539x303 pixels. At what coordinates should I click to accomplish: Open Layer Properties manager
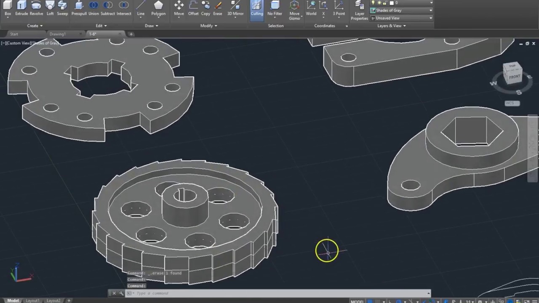pyautogui.click(x=359, y=11)
